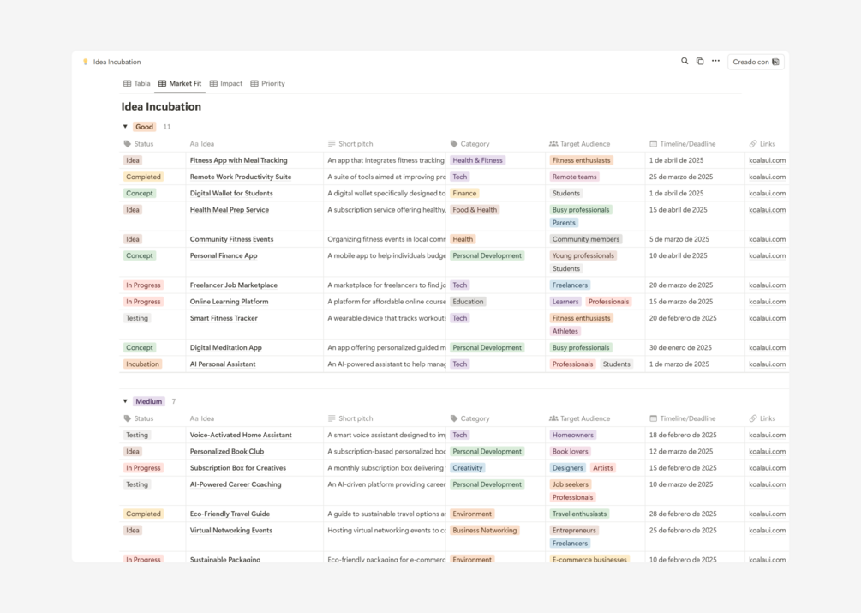This screenshot has width=861, height=613.
Task: Open the three-dots more options menu
Action: click(715, 61)
